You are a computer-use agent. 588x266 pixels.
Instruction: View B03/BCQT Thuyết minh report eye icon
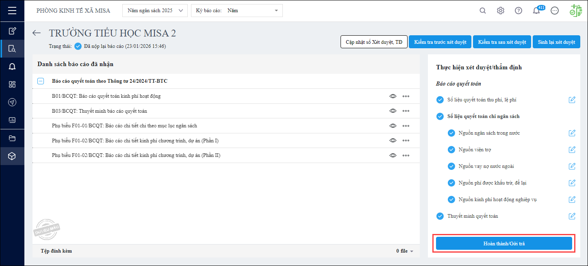[x=393, y=111]
